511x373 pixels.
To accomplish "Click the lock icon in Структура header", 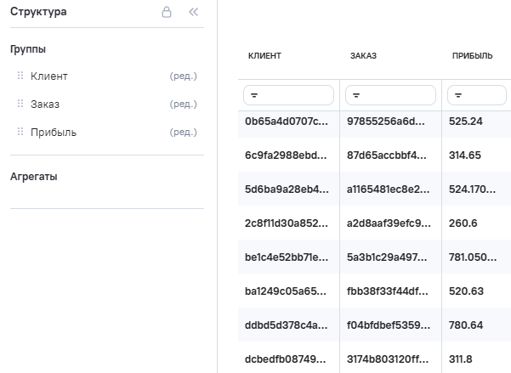I will coord(167,13).
